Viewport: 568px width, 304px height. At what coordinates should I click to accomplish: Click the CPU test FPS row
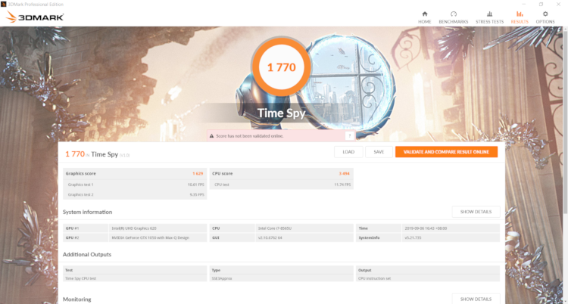point(282,185)
